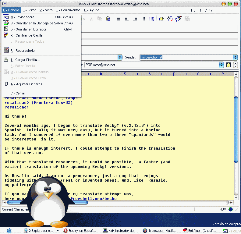
Task: Click the horizontal scrollbar blue thumb
Action: [48, 203]
